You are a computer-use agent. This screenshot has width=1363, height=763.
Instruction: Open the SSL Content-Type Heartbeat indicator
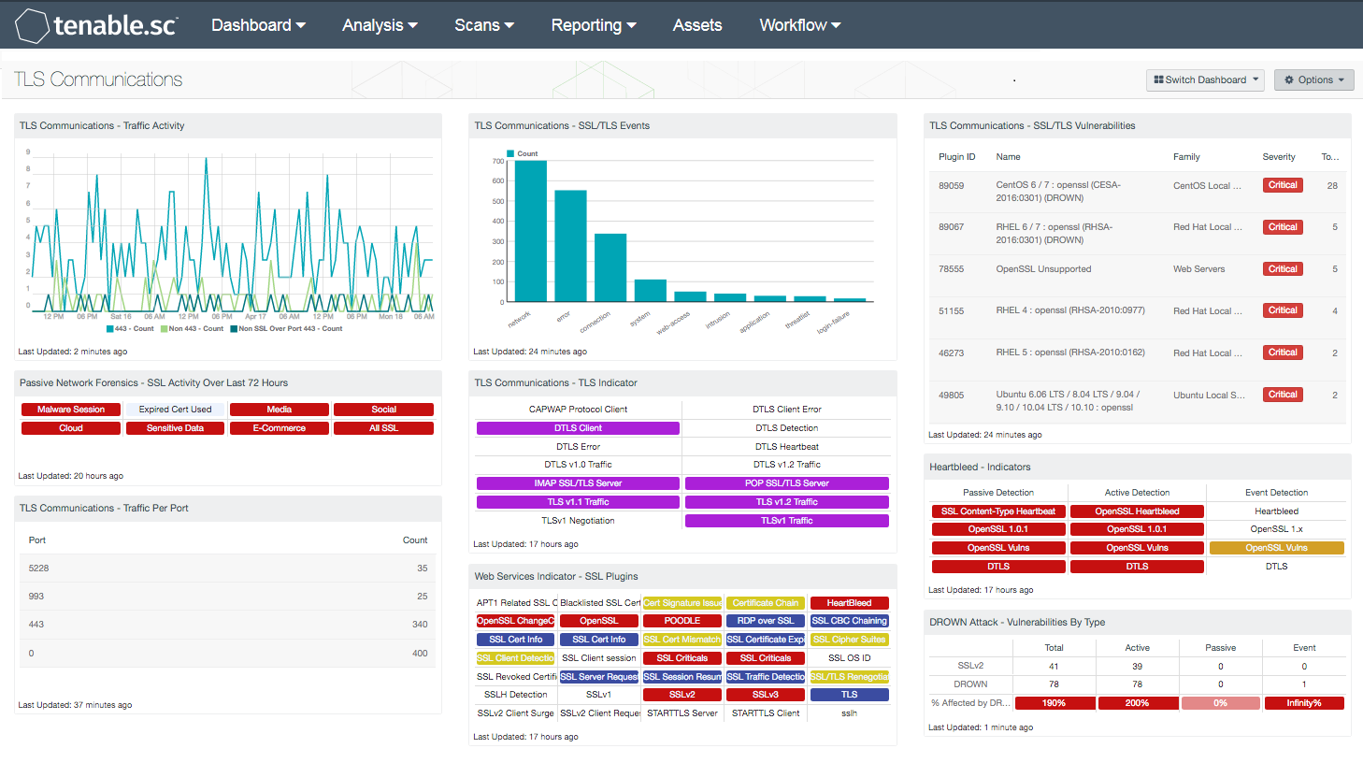pos(998,511)
